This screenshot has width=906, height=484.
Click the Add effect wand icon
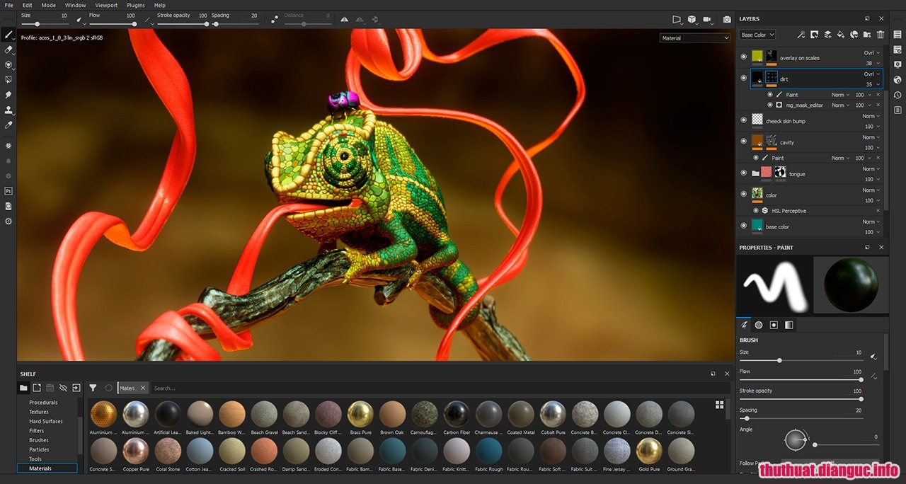801,34
